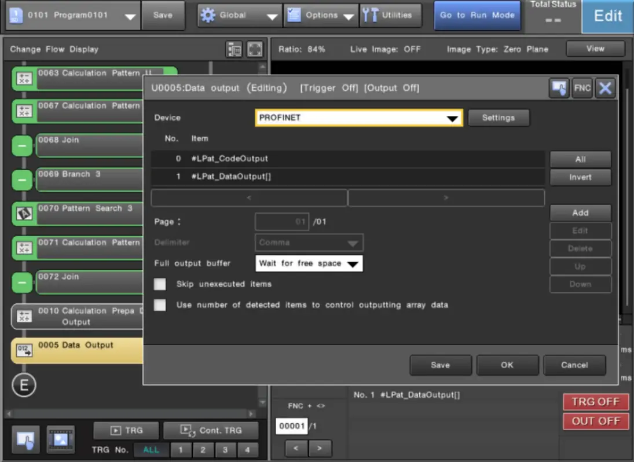Expand the Options menu dropdown
Viewport: 634px width, 462px height.
click(321, 15)
